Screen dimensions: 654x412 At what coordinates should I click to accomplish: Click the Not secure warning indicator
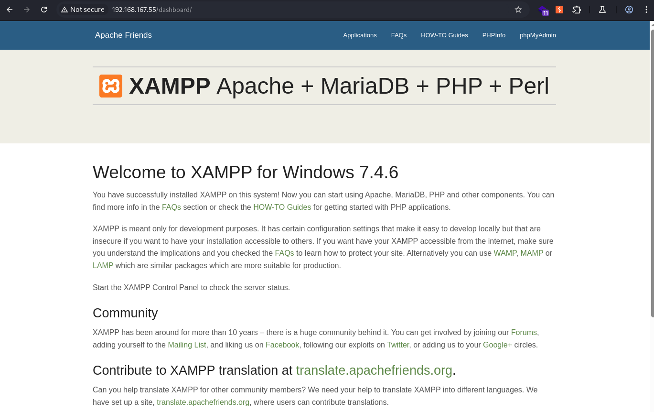click(83, 10)
